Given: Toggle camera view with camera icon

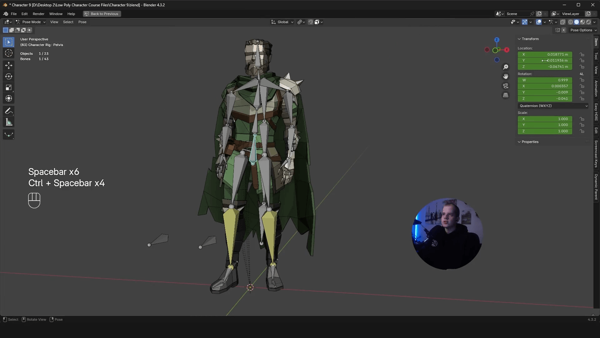Looking at the screenshot, I should 506,86.
